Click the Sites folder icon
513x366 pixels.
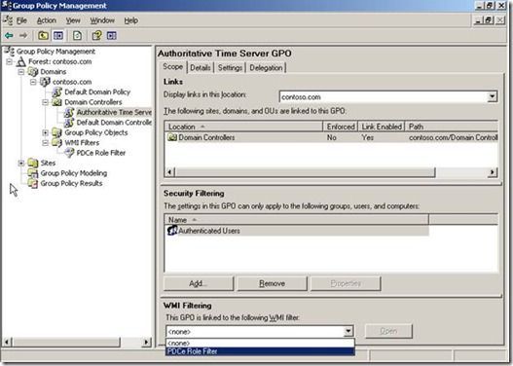coord(33,163)
